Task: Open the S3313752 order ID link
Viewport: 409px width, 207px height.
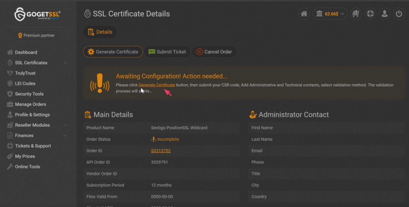Action: [161, 151]
